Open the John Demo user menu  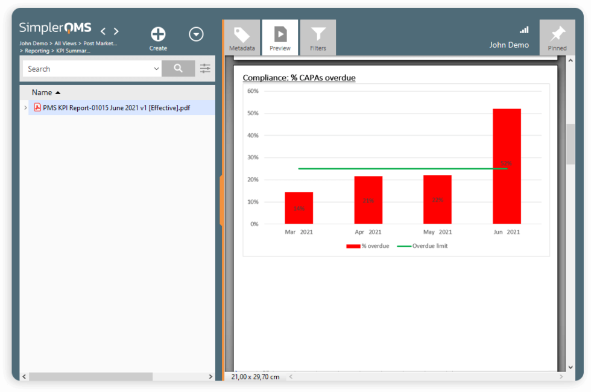509,45
